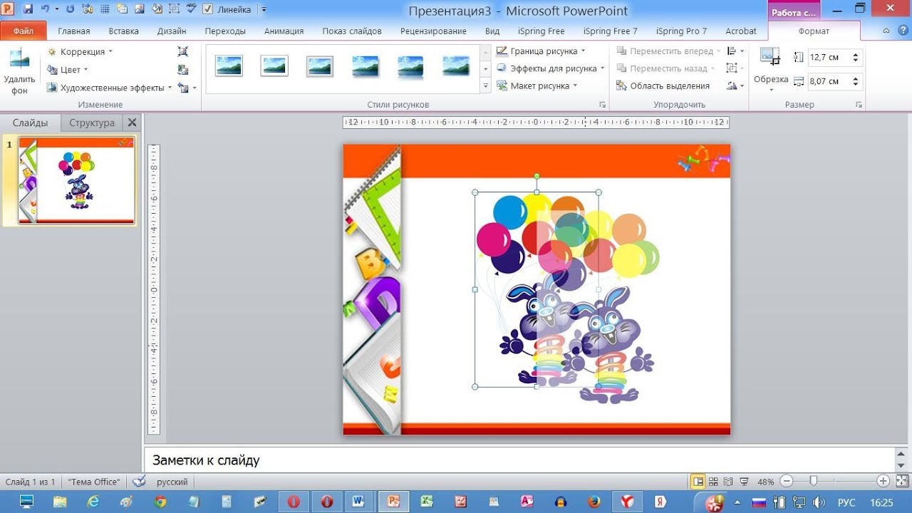This screenshot has height=513, width=912.
Task: Open the Цвет (Color) dropdown
Action: coord(67,69)
